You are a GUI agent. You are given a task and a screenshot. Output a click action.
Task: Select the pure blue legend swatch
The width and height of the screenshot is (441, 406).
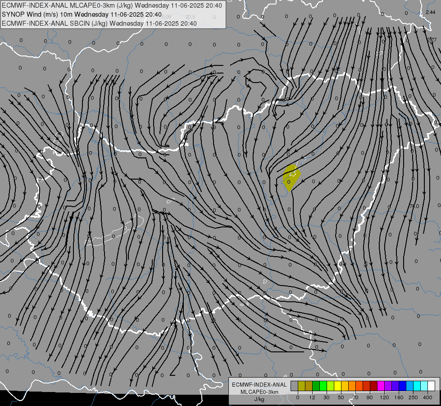403,386
